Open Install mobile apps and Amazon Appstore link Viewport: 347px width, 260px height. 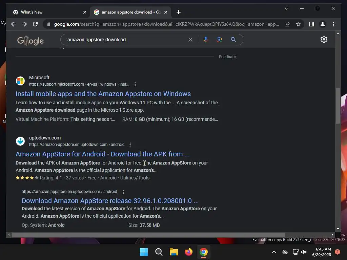tap(103, 94)
